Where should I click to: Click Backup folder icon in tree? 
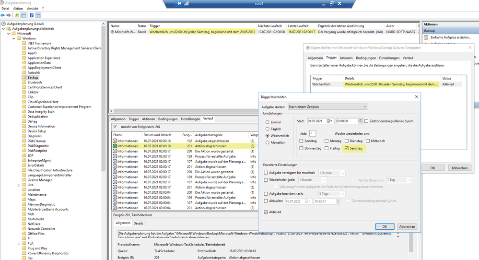(24, 78)
